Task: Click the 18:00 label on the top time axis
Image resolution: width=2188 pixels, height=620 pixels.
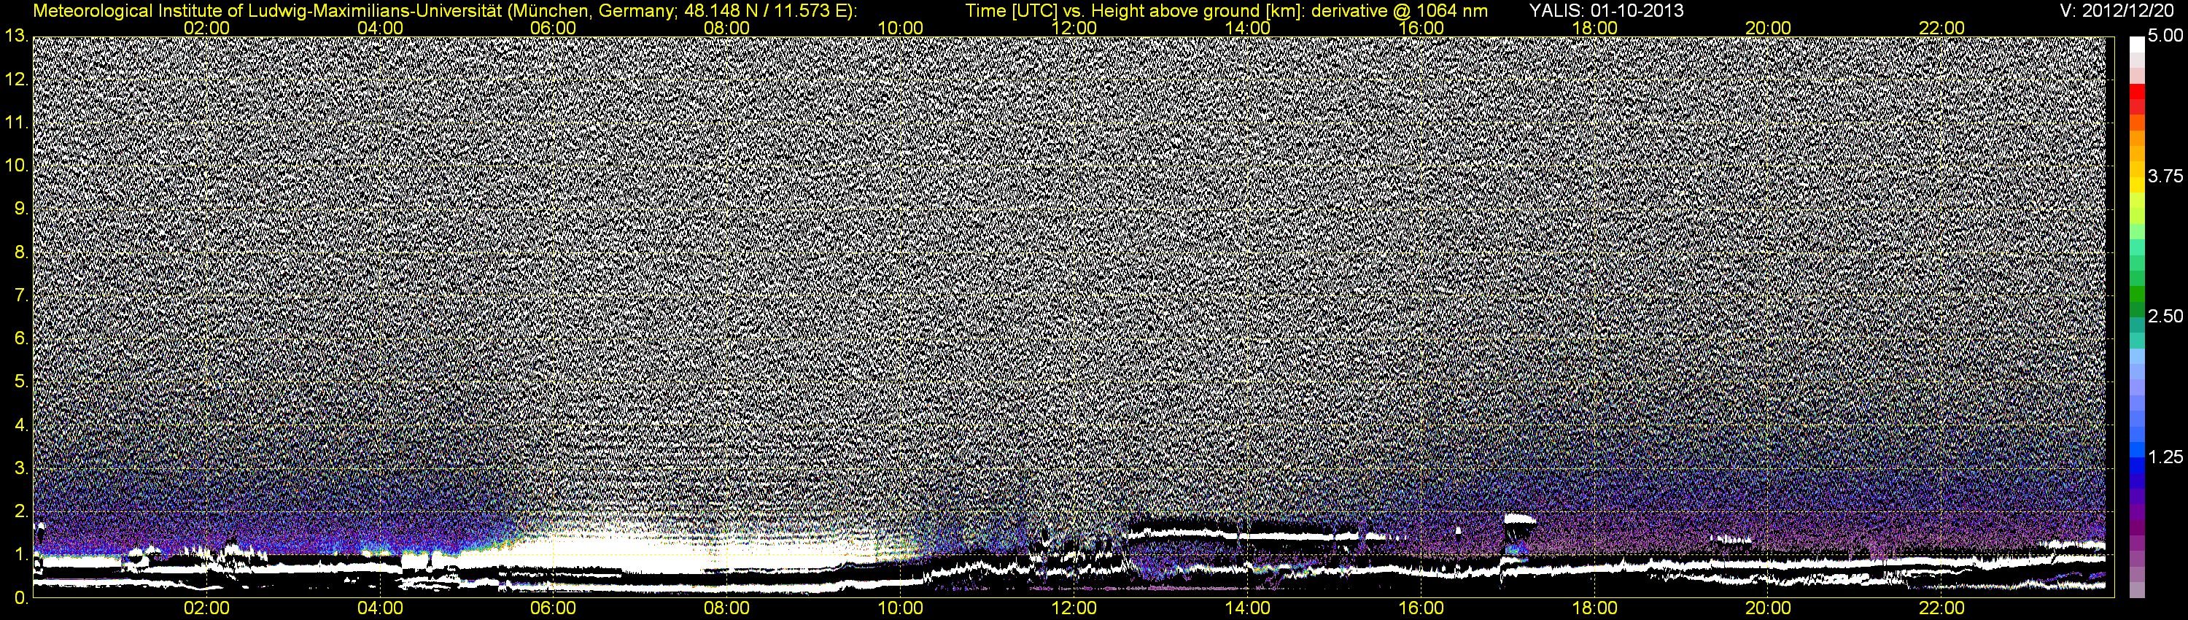Action: (x=1595, y=27)
